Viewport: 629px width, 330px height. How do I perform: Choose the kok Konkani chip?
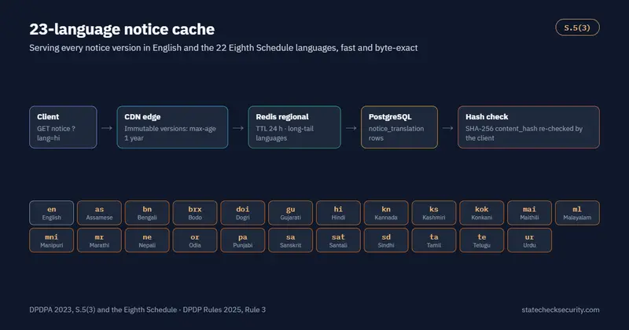click(482, 213)
